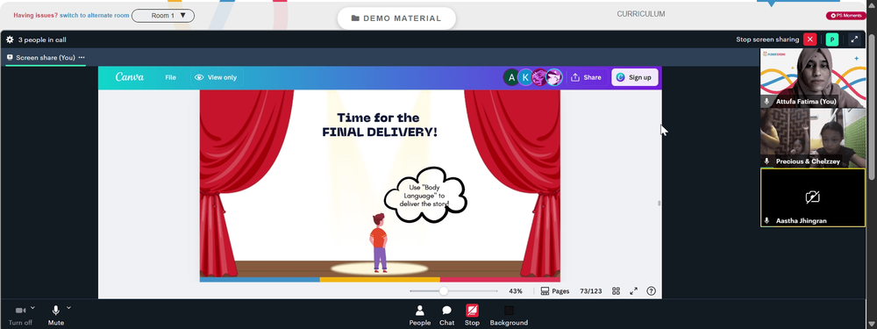
Task: Click Precious & Chelzzey's microphone icon
Action: [x=766, y=161]
